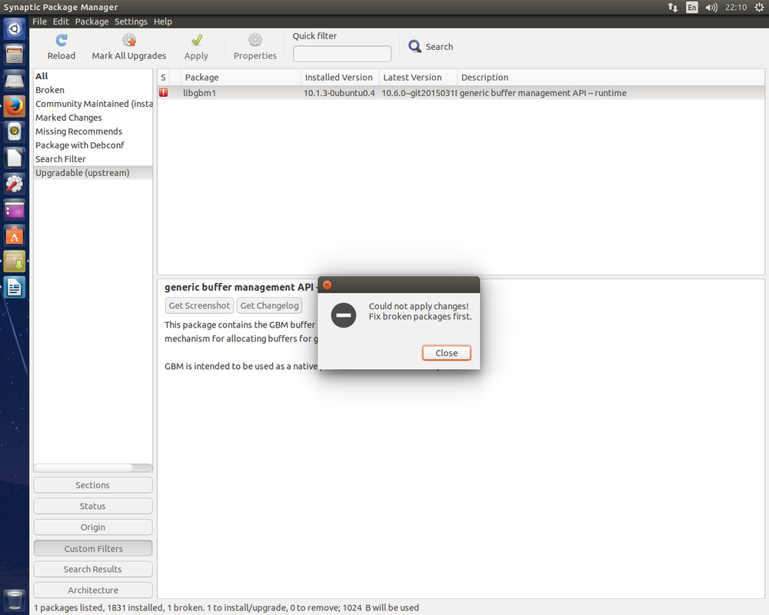This screenshot has height=615, width=769.
Task: Click the clock showing 22:10
Action: point(736,8)
